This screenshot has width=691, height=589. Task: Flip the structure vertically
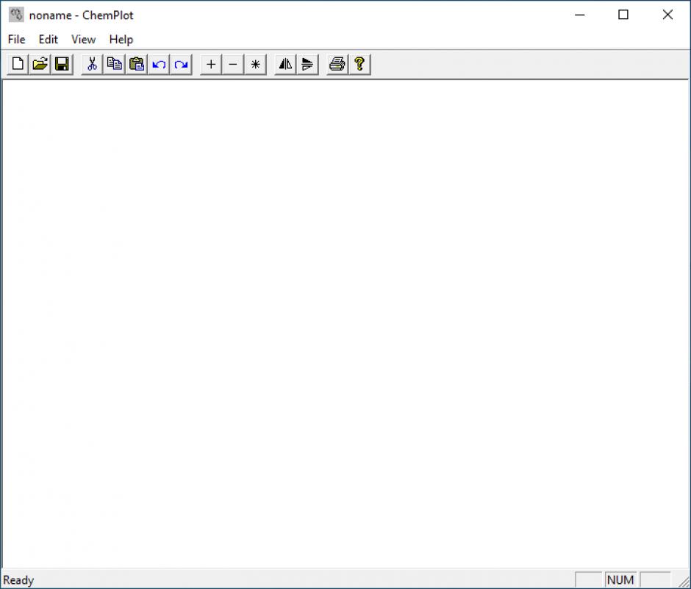click(x=307, y=65)
